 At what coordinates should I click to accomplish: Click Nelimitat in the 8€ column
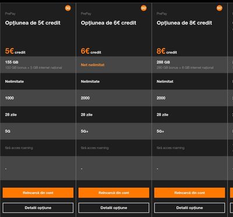(x=165, y=81)
